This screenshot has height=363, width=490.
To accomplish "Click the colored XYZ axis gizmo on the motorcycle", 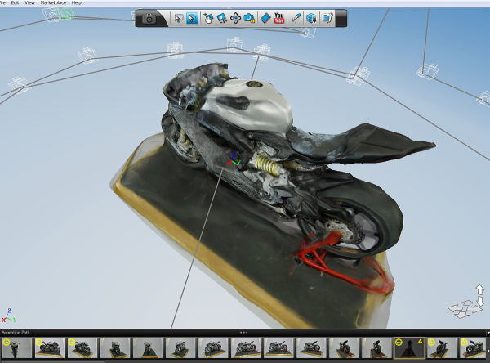I will (233, 159).
